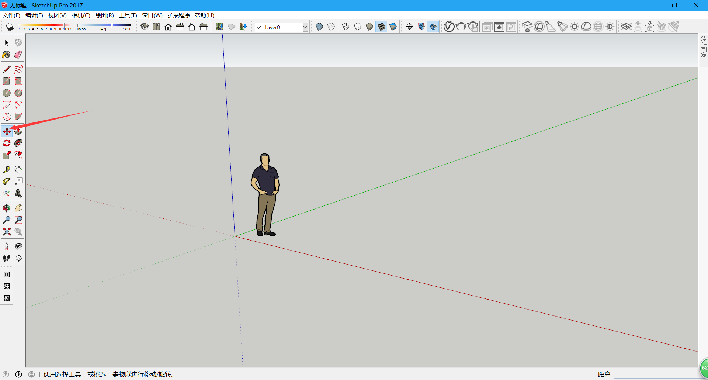
Task: Toggle section cuts display
Action: pos(433,27)
